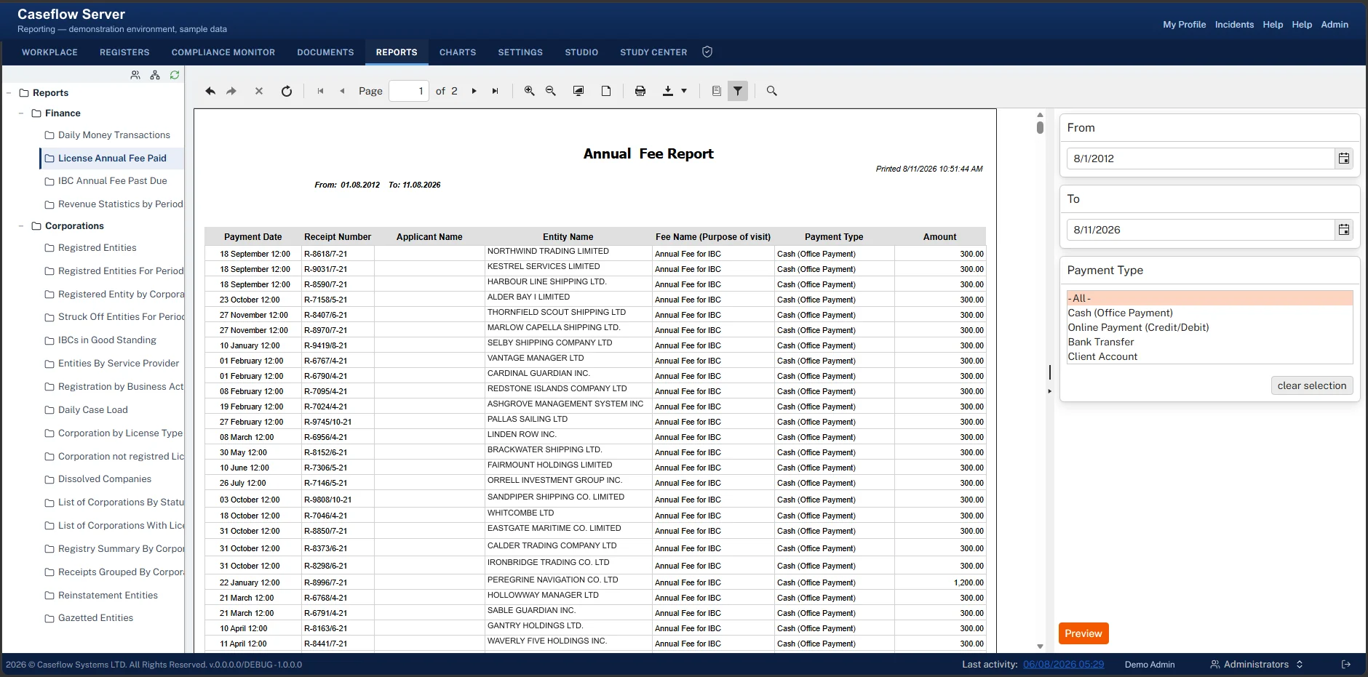
Task: Open the Documents tab
Action: click(325, 52)
